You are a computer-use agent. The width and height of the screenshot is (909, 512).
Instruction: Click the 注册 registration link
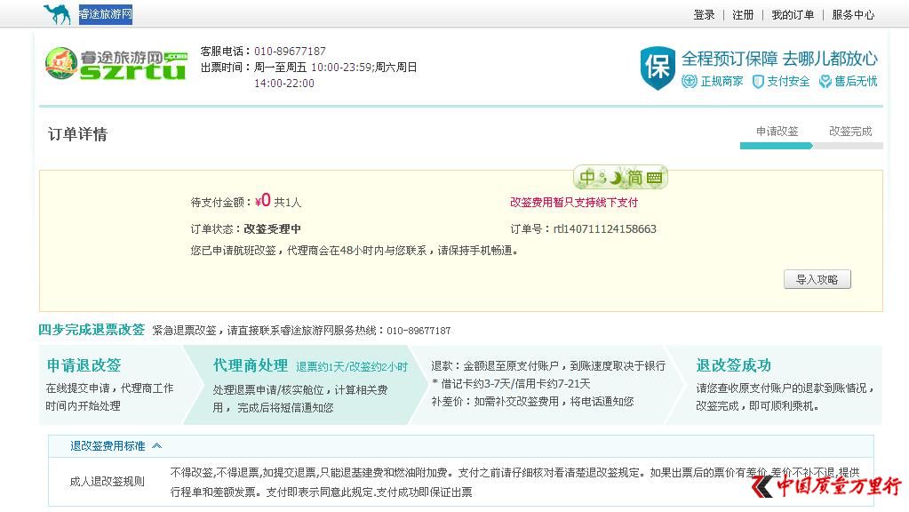(742, 14)
